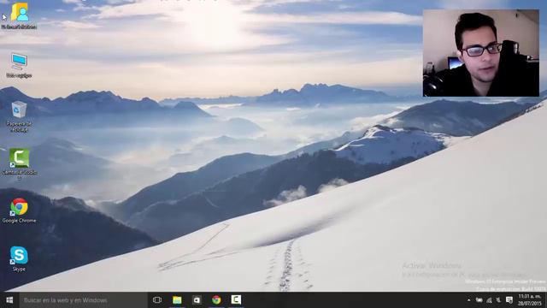Select the Skype desktop shortcut

(x=19, y=258)
